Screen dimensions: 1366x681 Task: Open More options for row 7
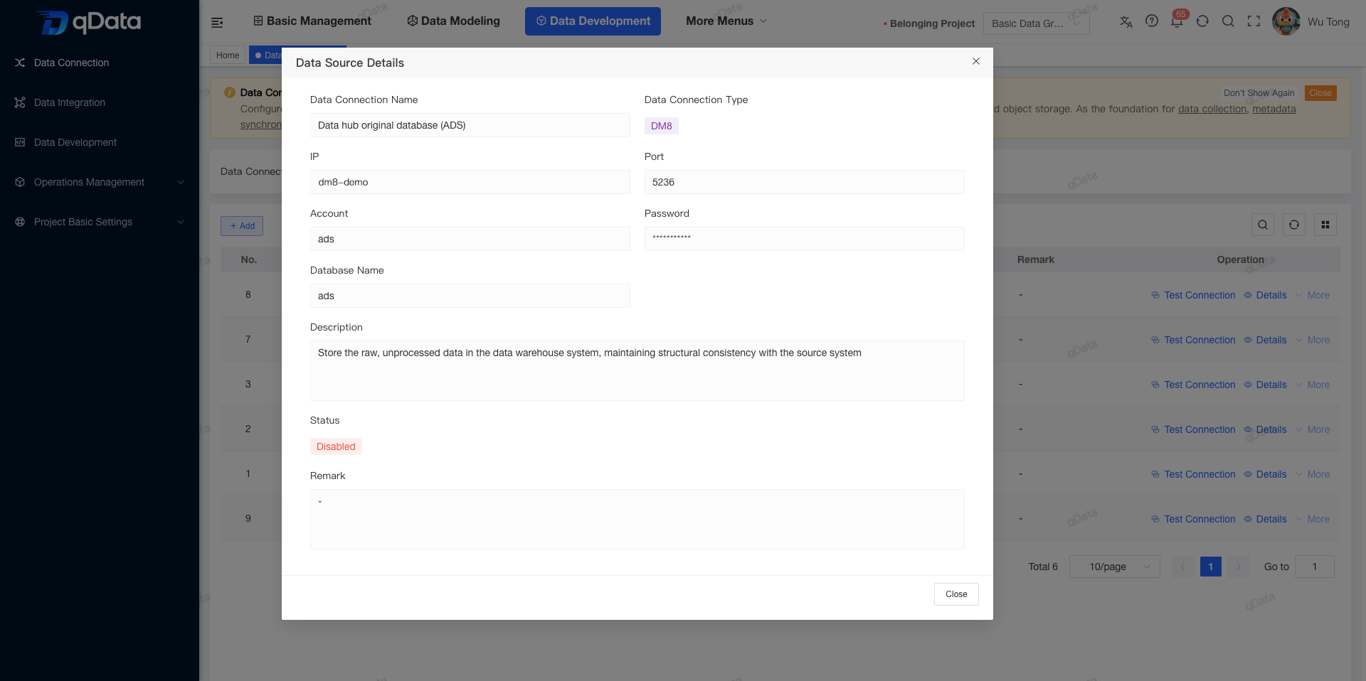tap(1313, 340)
